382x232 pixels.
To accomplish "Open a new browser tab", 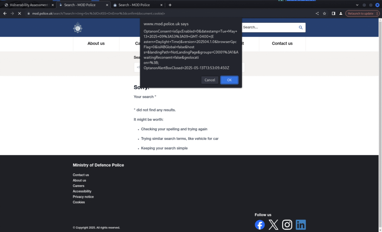I will pyautogui.click(x=170, y=5).
